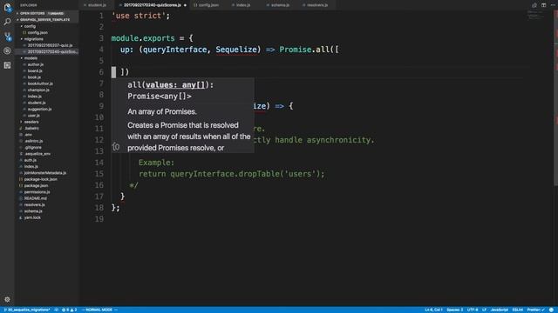The image size is (558, 313).
Task: Open schema.js in the explorer
Action: click(33, 211)
